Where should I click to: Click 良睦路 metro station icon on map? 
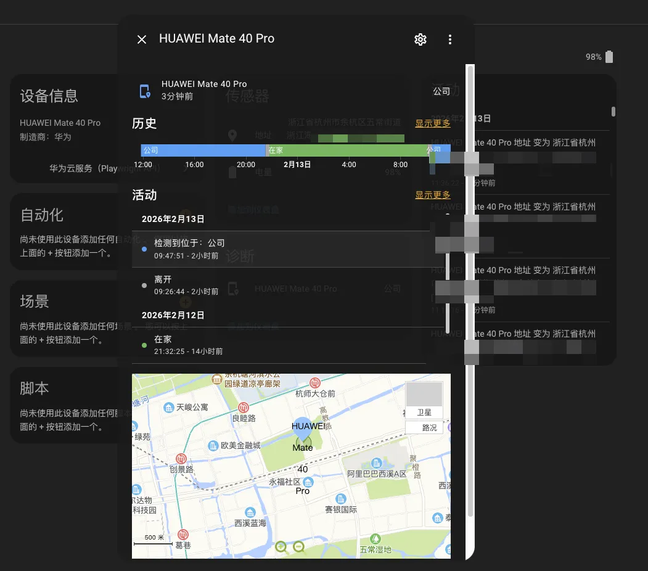(244, 408)
